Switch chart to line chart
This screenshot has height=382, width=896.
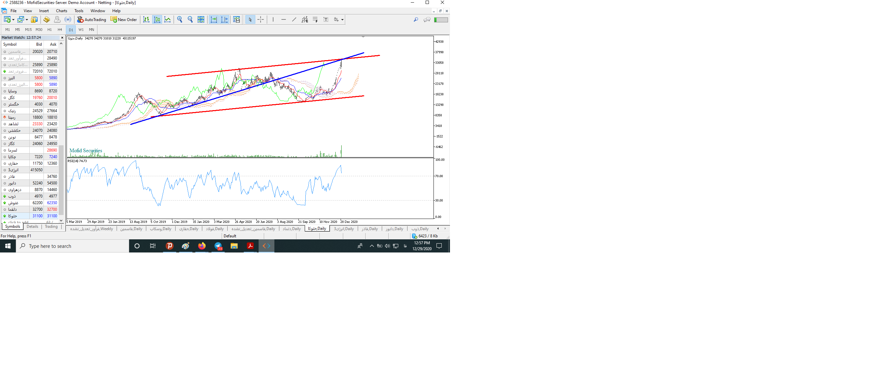point(168,19)
